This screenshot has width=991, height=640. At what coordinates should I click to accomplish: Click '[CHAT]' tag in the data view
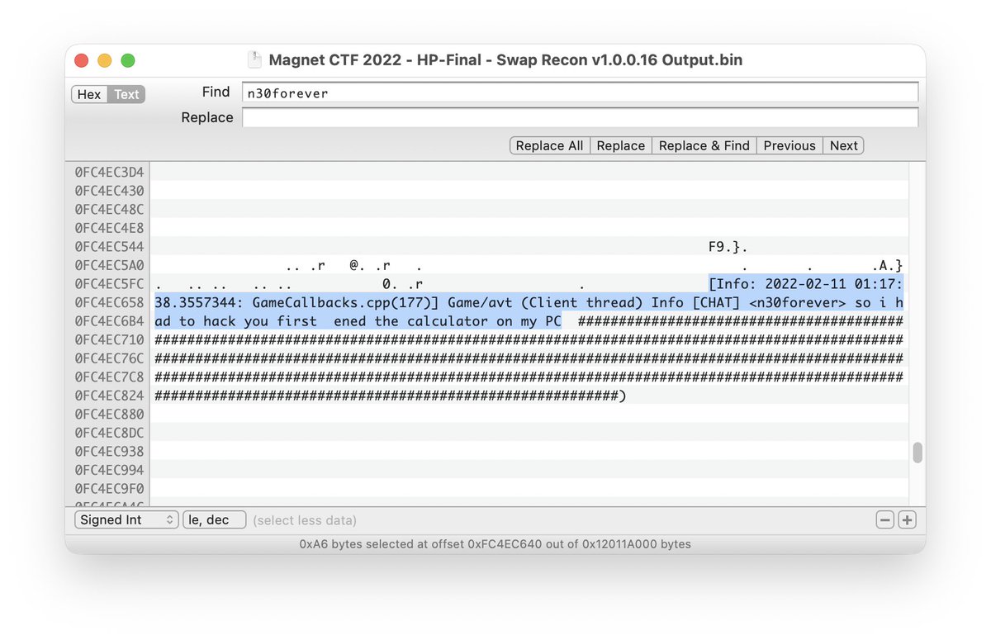(x=716, y=302)
